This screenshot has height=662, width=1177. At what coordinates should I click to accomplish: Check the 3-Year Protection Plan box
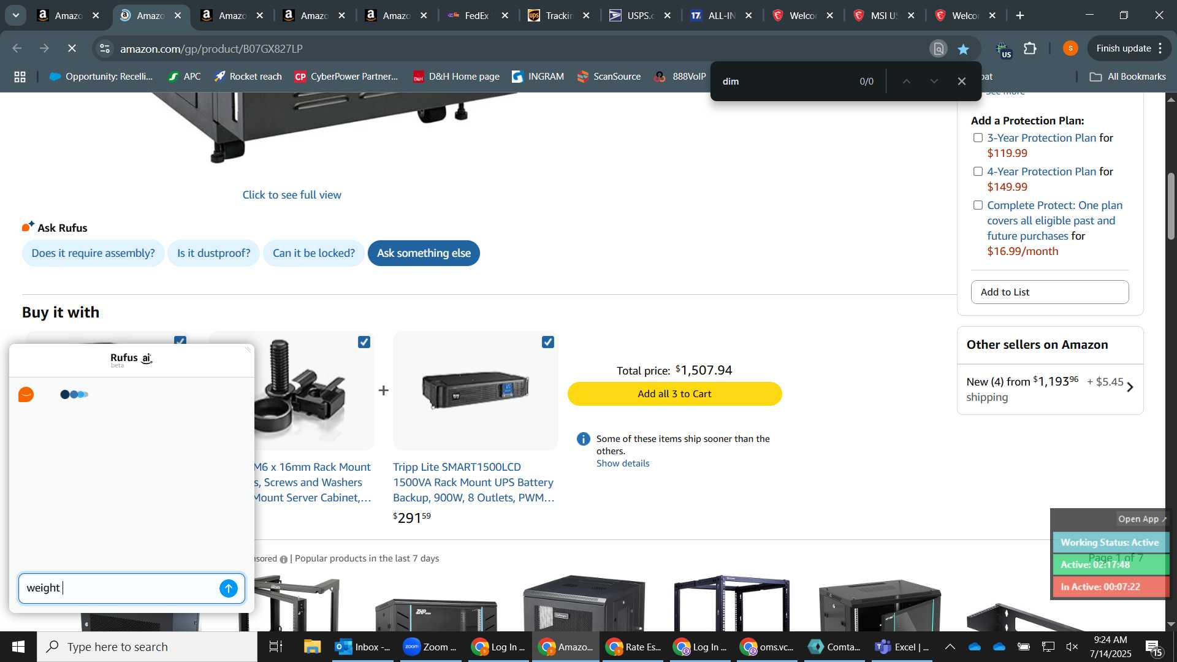click(978, 138)
